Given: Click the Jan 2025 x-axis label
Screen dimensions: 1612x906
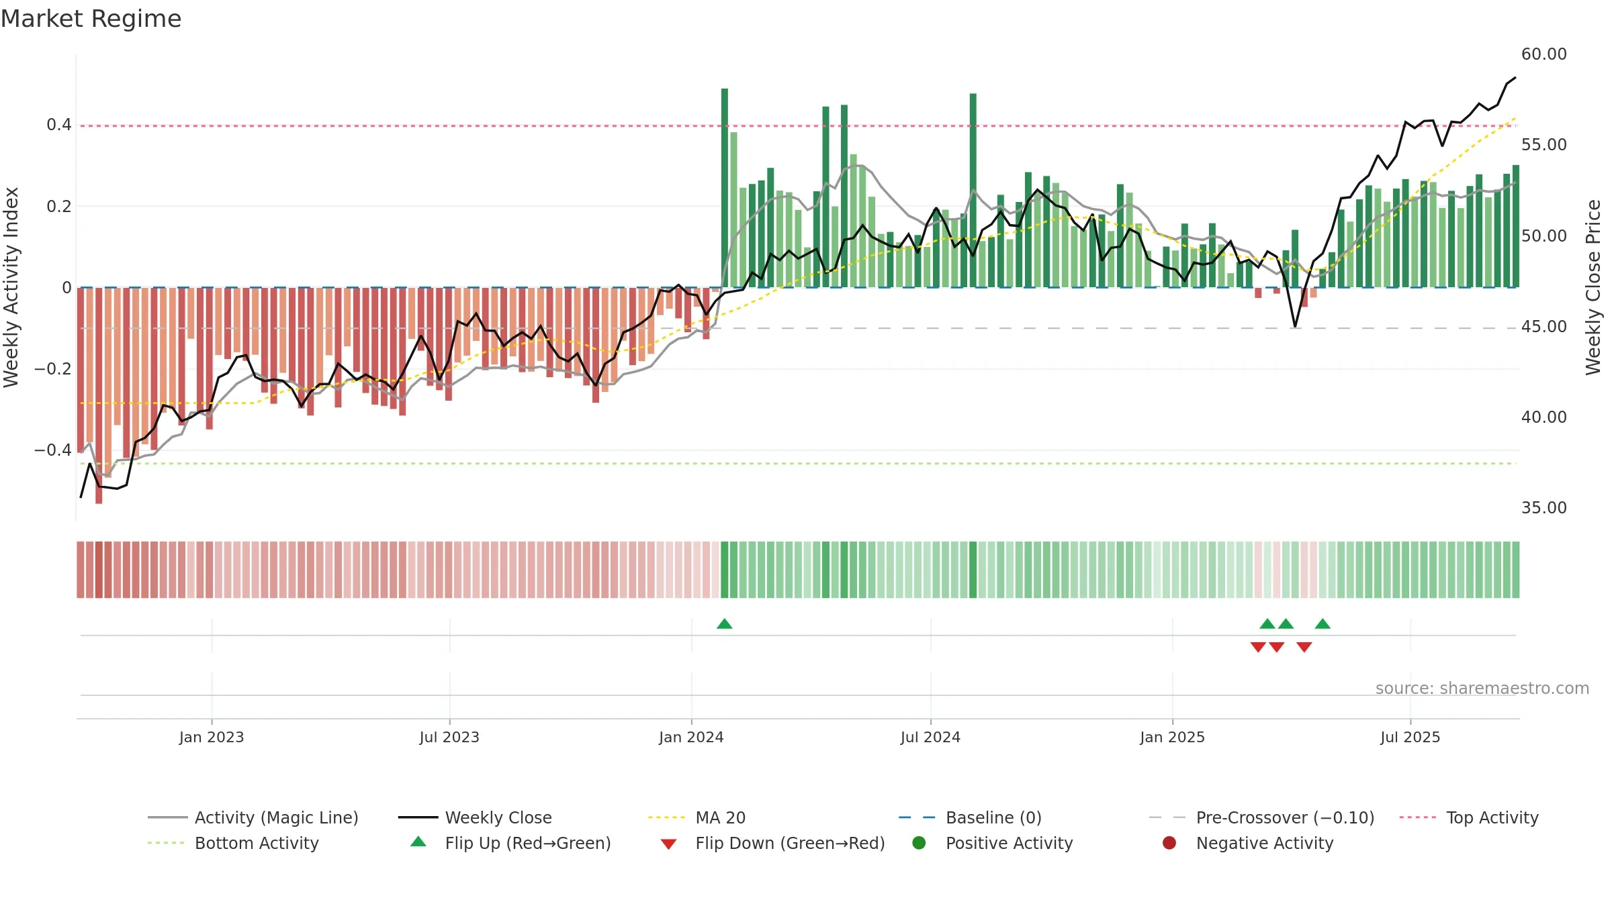Looking at the screenshot, I should (1172, 738).
